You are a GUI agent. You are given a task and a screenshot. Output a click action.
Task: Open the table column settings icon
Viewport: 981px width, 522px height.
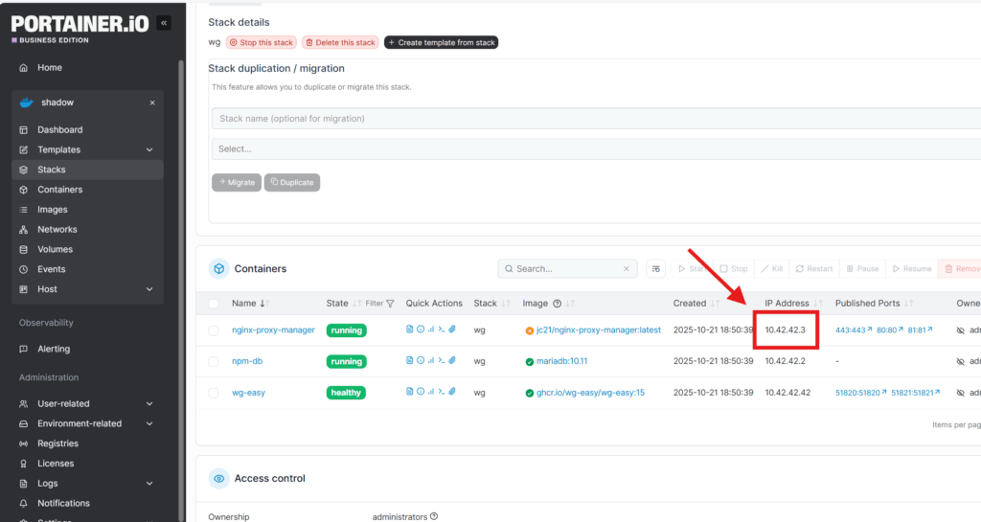pyautogui.click(x=656, y=269)
